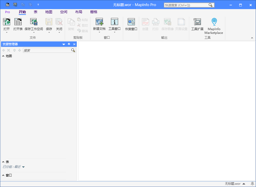256x187 pixels.
Task: Click the 保存工作空间 icon
Action: (34, 22)
